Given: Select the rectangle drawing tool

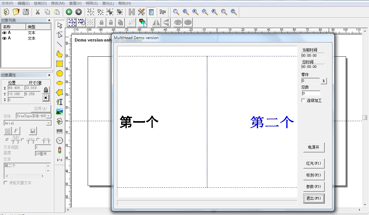Looking at the screenshot, I should (x=59, y=64).
